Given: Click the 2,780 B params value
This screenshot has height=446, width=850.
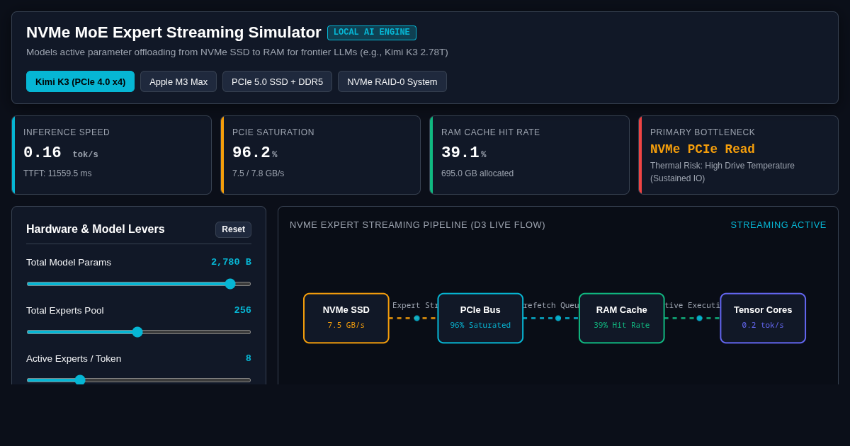Looking at the screenshot, I should point(231,262).
